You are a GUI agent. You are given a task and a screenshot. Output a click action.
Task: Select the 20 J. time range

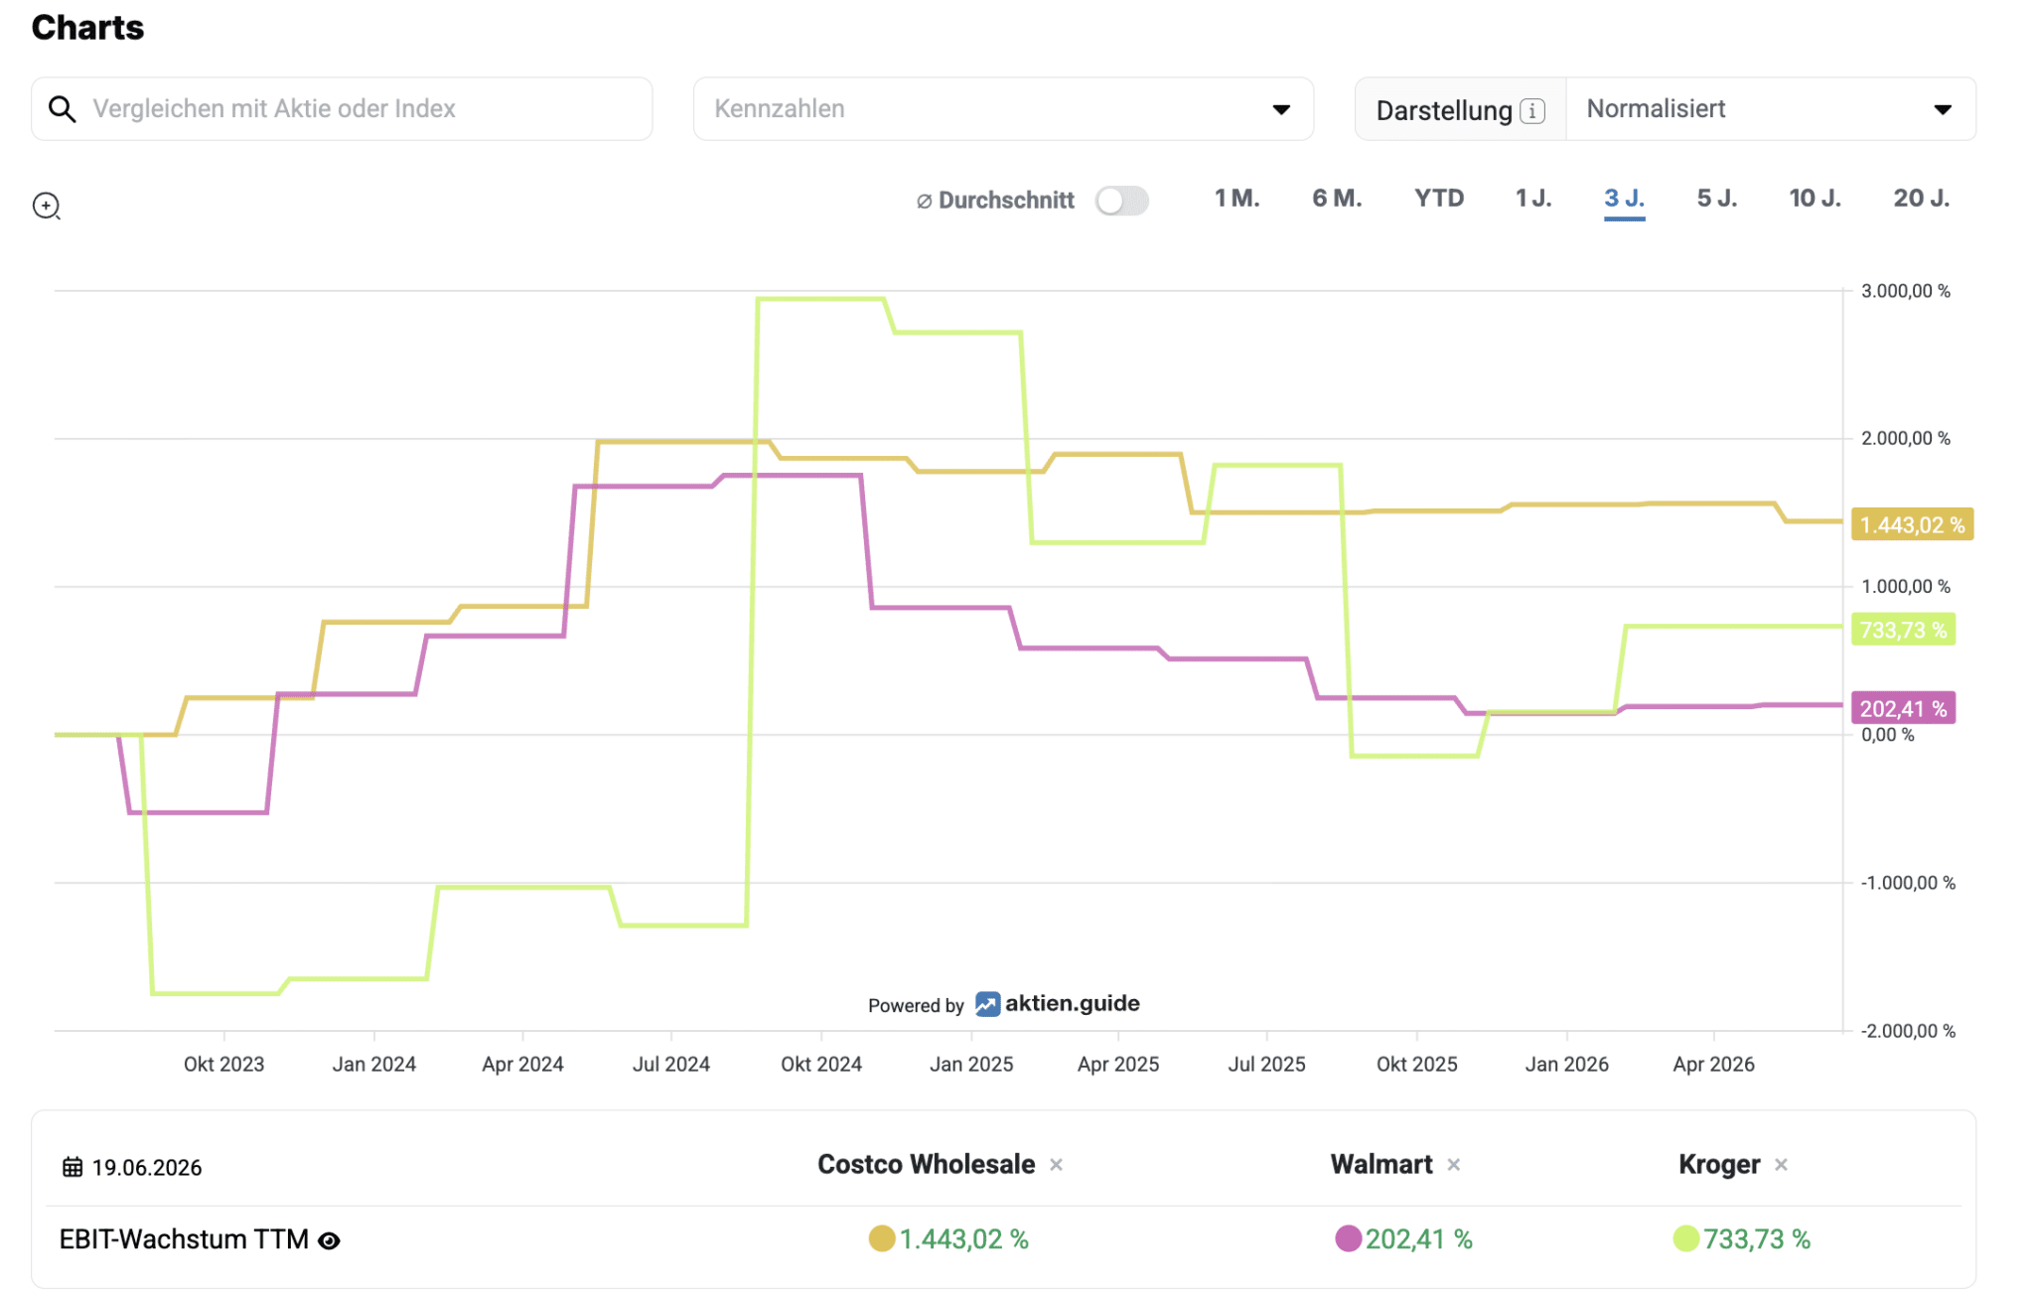pyautogui.click(x=1922, y=199)
